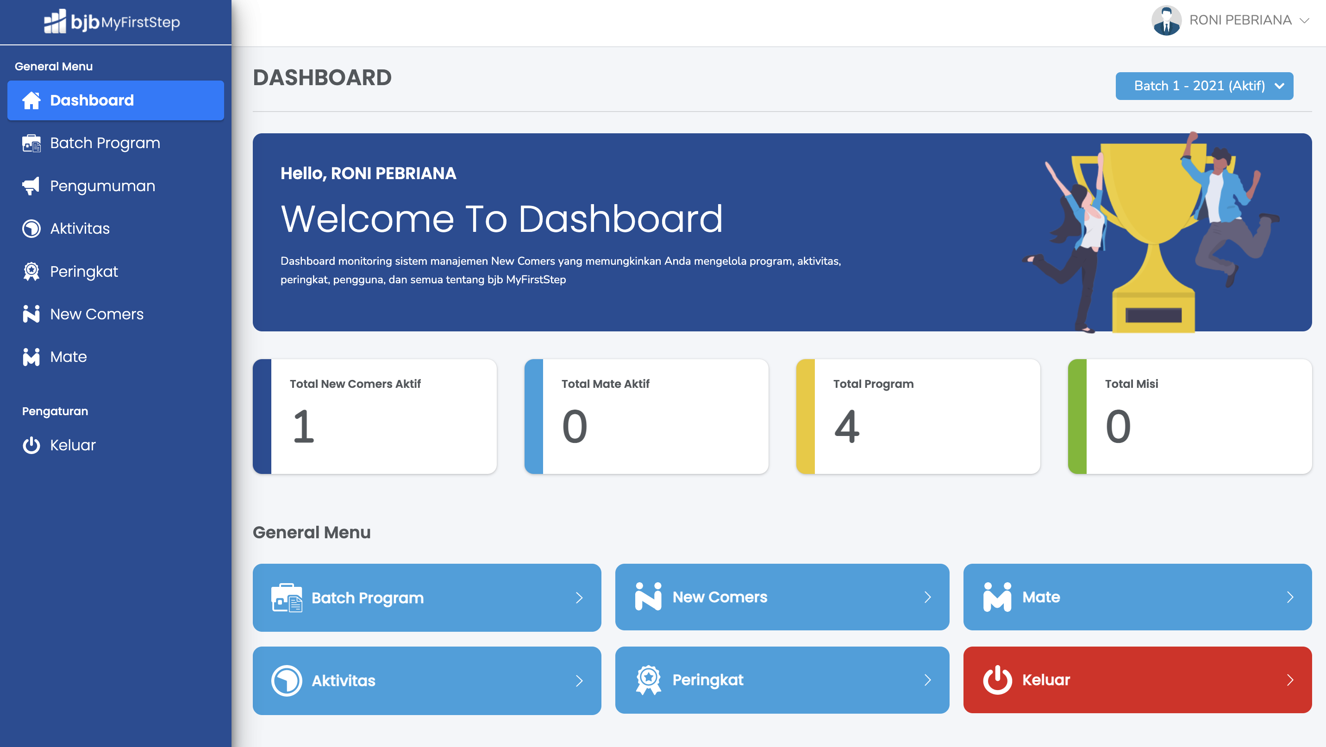Click the Pengumuman megaphone icon
Screen dimensions: 1326x747
[x=31, y=186]
